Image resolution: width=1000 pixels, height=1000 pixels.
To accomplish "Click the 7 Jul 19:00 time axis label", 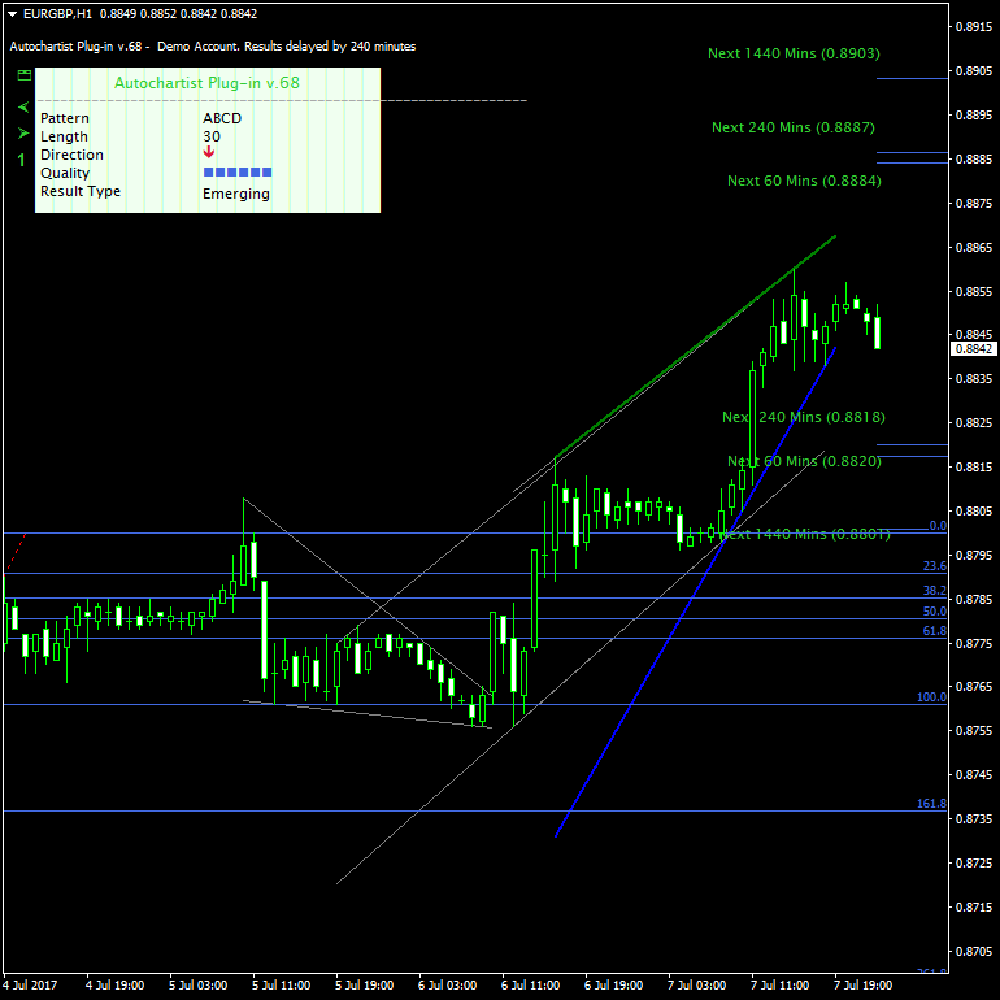I will [863, 985].
